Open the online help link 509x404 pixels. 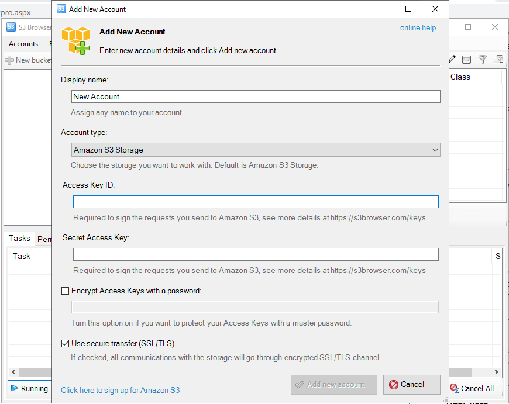(x=418, y=27)
